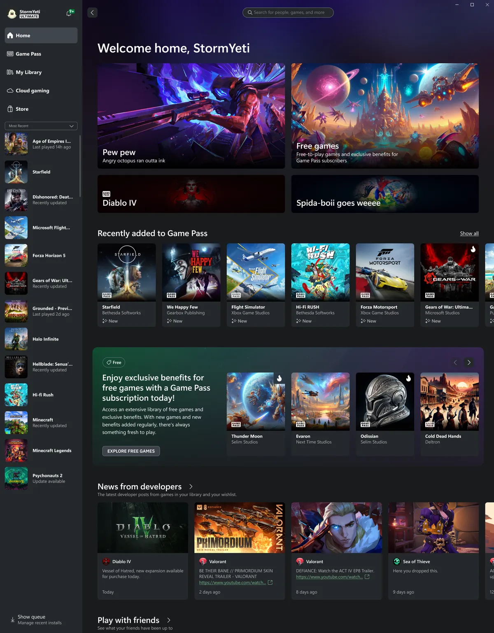Click the My Library books icon
The image size is (494, 633).
tap(10, 72)
